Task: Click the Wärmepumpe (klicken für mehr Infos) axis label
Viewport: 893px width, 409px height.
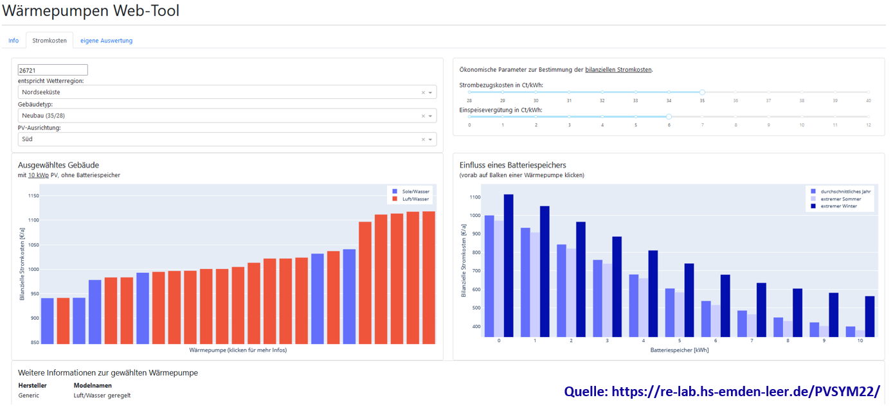Action: pos(238,350)
